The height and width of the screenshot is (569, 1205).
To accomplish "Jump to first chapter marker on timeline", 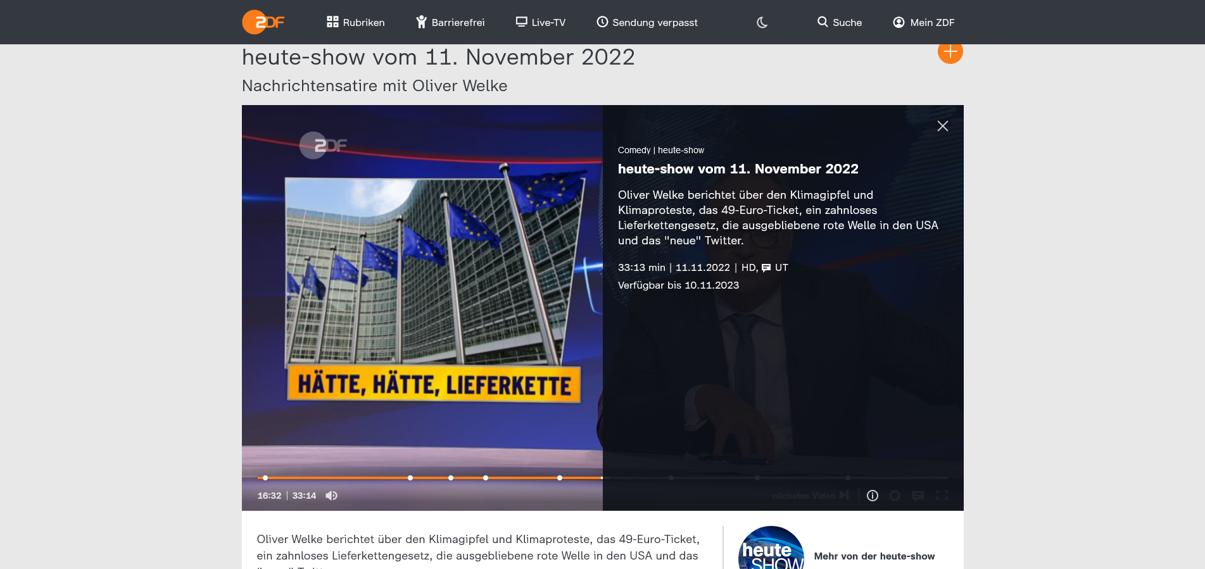I will click(265, 478).
